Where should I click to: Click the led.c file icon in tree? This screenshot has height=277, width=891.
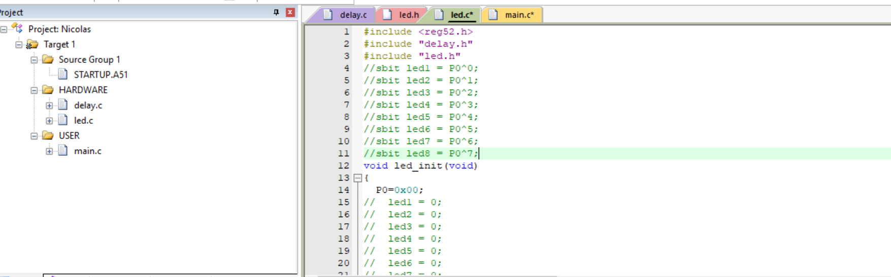coord(63,120)
